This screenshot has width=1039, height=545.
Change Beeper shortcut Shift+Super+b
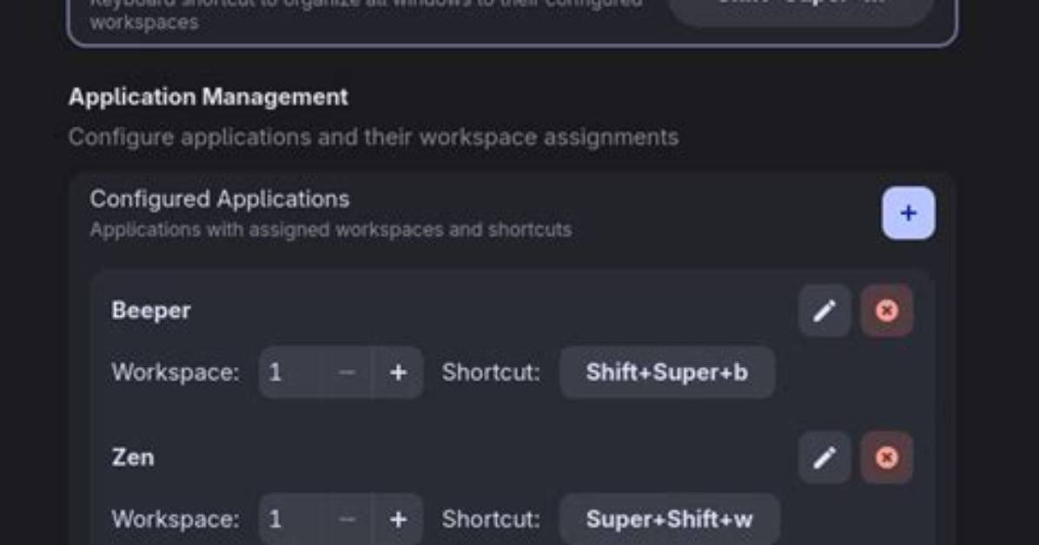666,372
